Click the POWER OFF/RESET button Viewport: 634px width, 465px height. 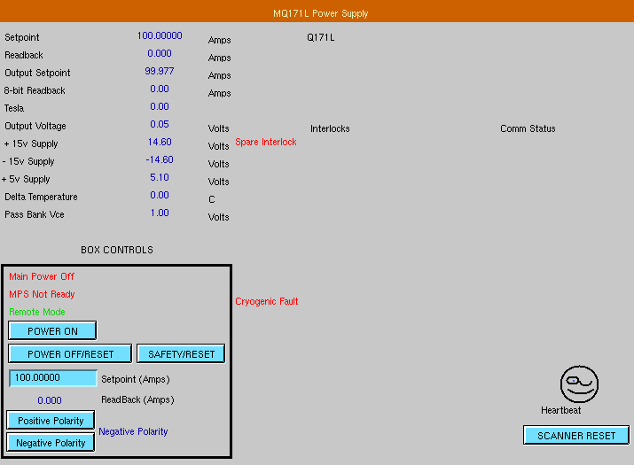click(70, 354)
